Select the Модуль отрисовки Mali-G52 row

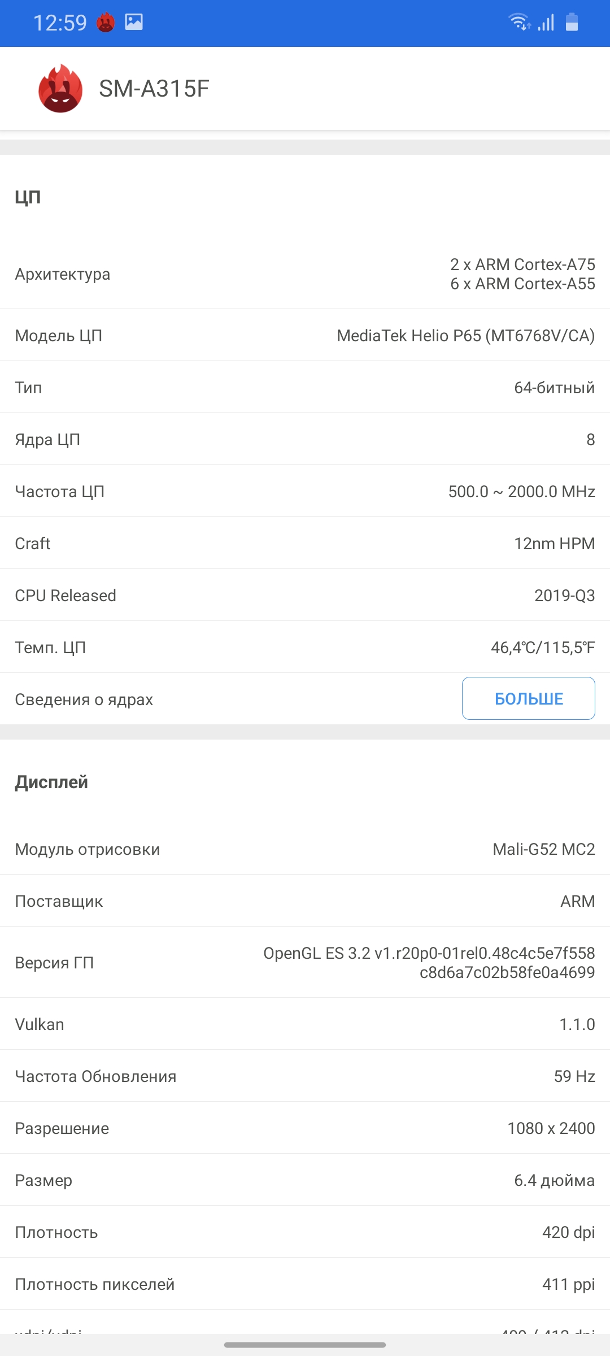305,849
